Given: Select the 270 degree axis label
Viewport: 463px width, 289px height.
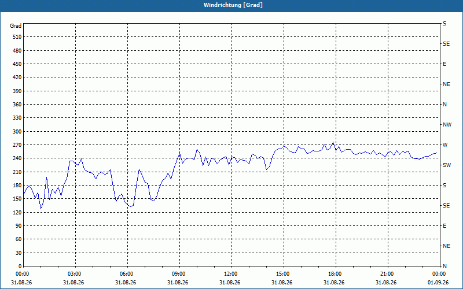Looking at the screenshot, I should click(x=17, y=145).
